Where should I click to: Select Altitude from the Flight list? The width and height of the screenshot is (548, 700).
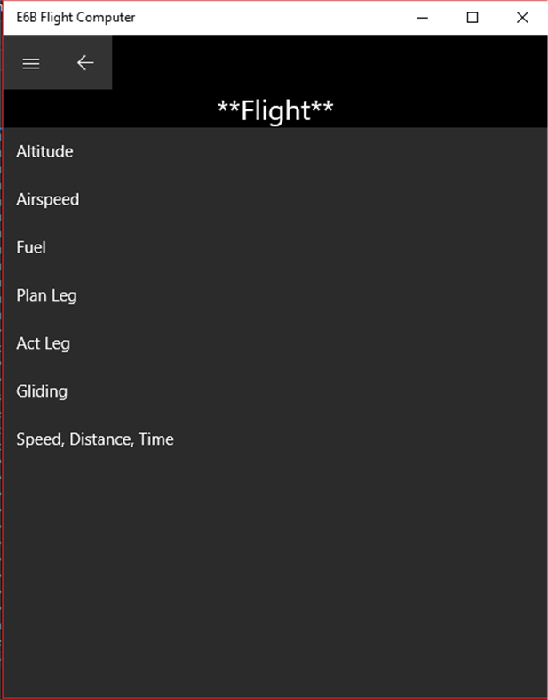point(44,151)
